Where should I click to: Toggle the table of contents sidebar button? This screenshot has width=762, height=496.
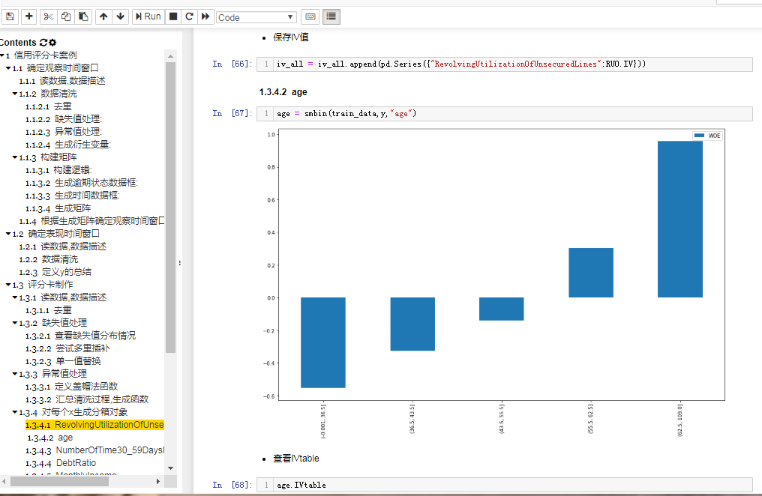331,16
